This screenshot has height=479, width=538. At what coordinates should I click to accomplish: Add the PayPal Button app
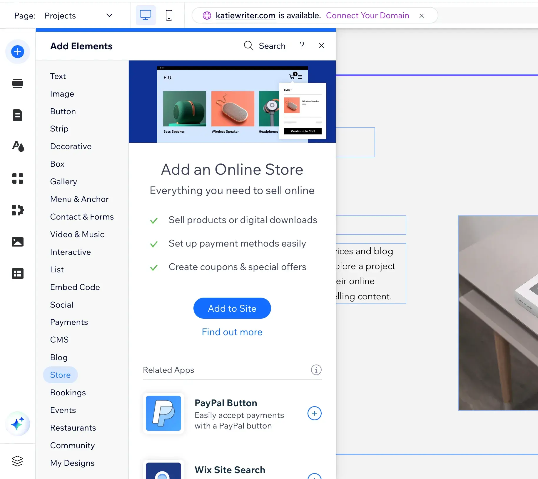(x=314, y=413)
